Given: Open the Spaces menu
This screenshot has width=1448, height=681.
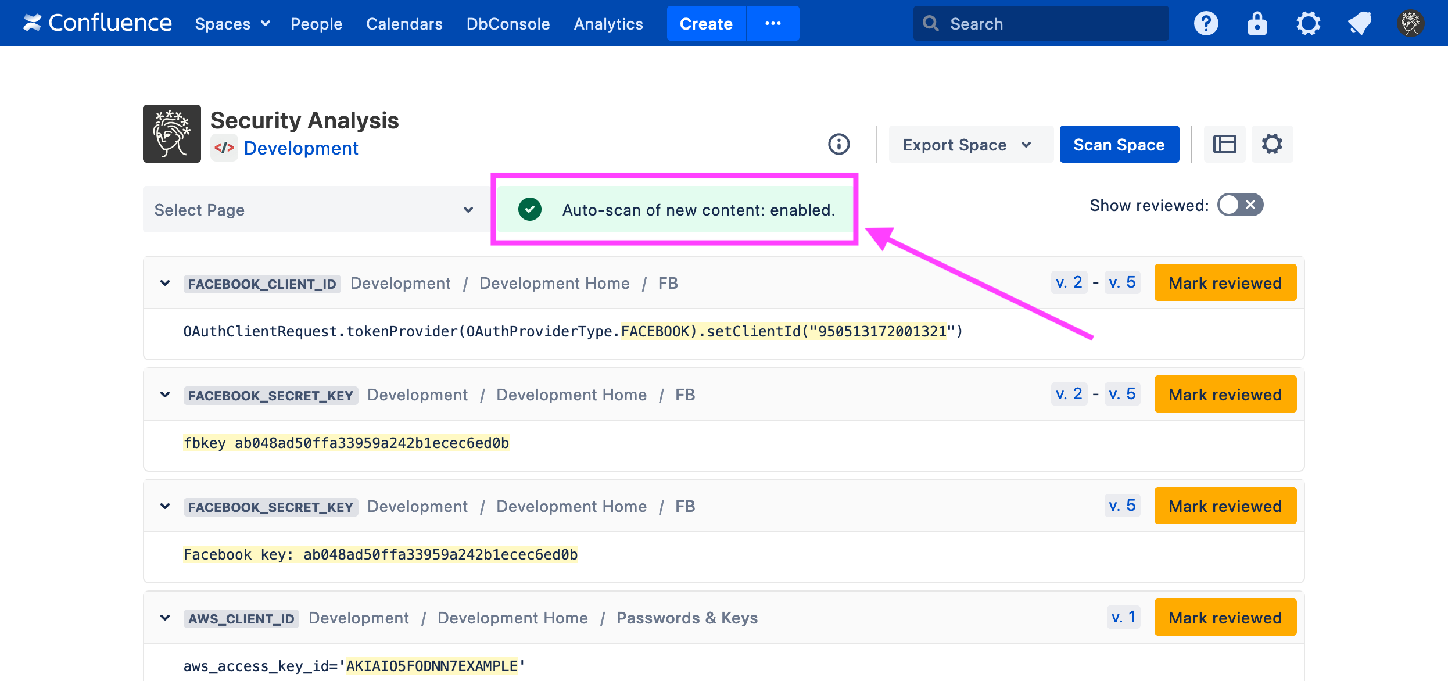Looking at the screenshot, I should pyautogui.click(x=232, y=24).
